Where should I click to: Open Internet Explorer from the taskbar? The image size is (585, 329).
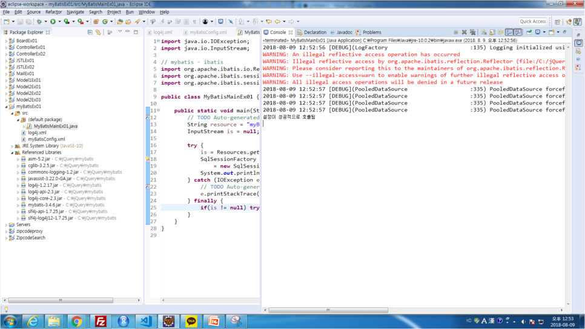click(x=33, y=321)
